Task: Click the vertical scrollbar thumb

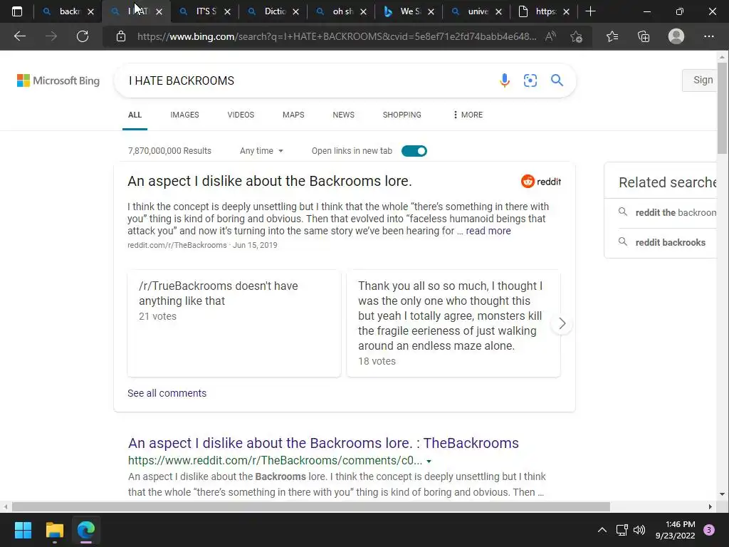Action: pos(722,108)
